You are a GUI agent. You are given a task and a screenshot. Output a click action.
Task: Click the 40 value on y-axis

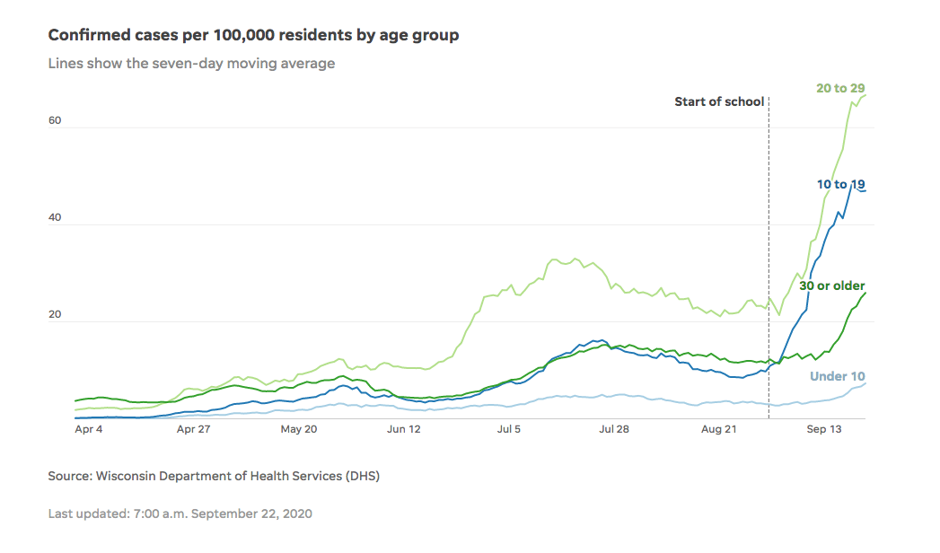55,217
